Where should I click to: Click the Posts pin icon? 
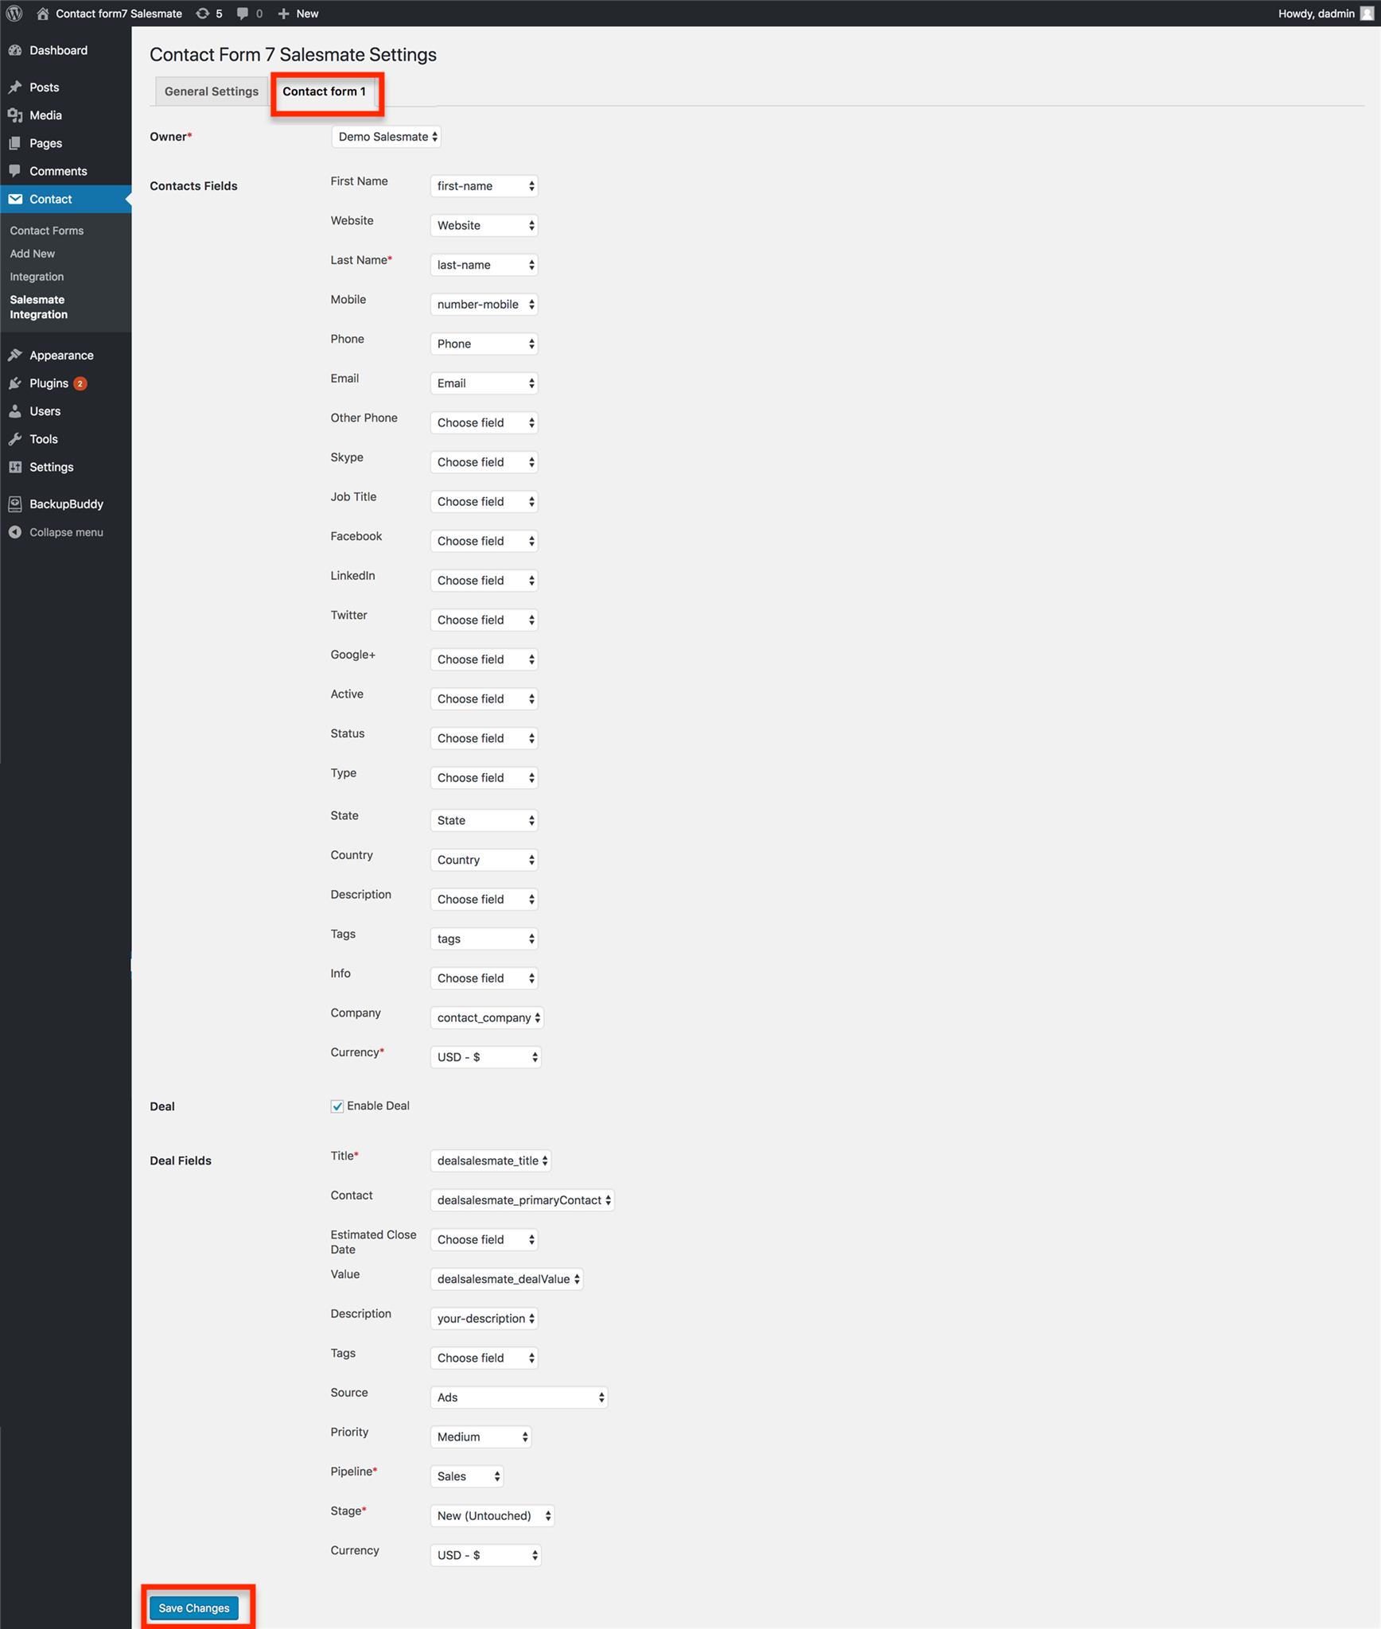(15, 87)
